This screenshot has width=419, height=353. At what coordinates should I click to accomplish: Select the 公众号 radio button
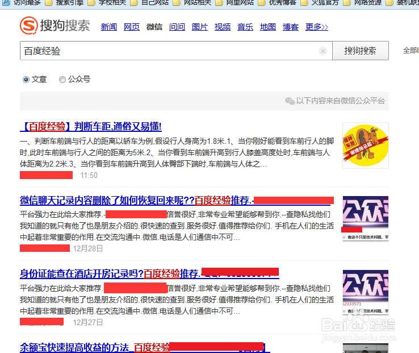pyautogui.click(x=62, y=80)
